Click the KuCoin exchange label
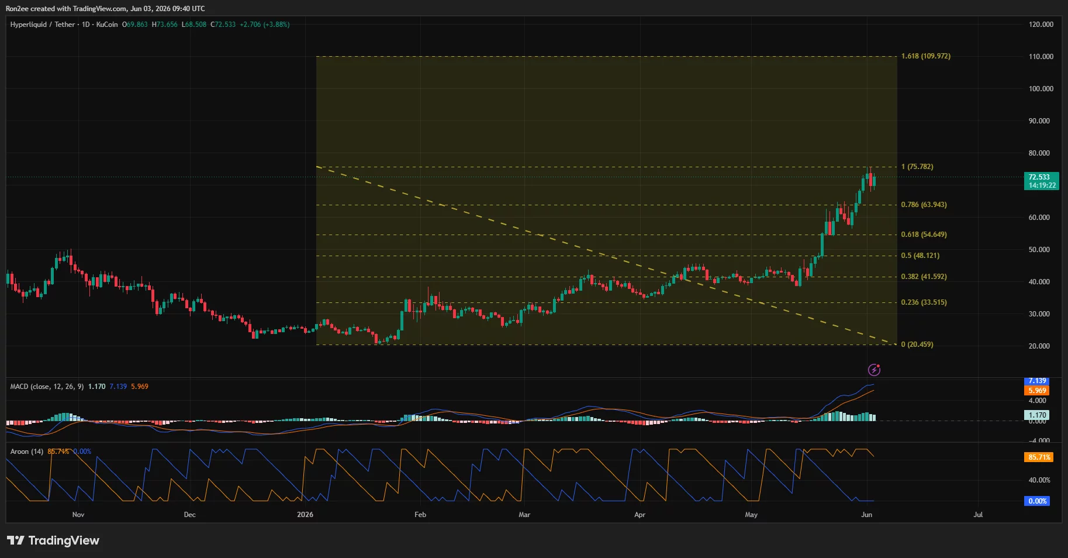This screenshot has width=1068, height=558. 107,25
